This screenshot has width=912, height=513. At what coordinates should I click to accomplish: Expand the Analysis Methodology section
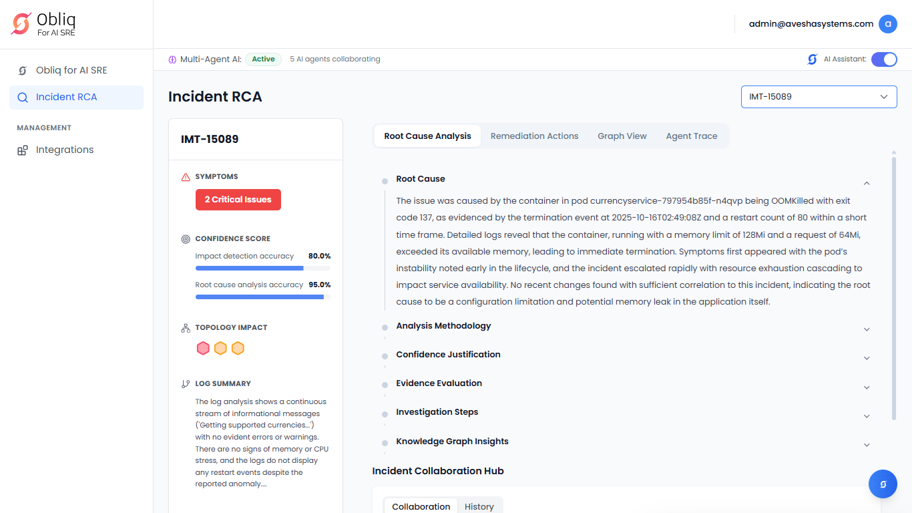pos(867,329)
